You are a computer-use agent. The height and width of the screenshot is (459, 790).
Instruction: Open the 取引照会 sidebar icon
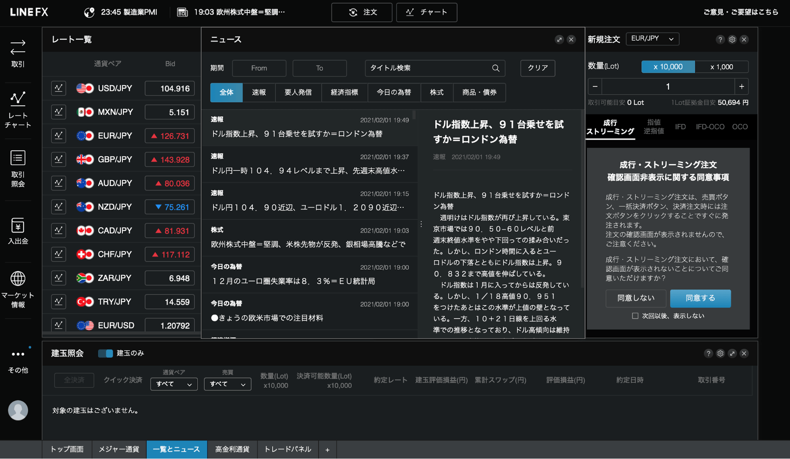pos(18,169)
